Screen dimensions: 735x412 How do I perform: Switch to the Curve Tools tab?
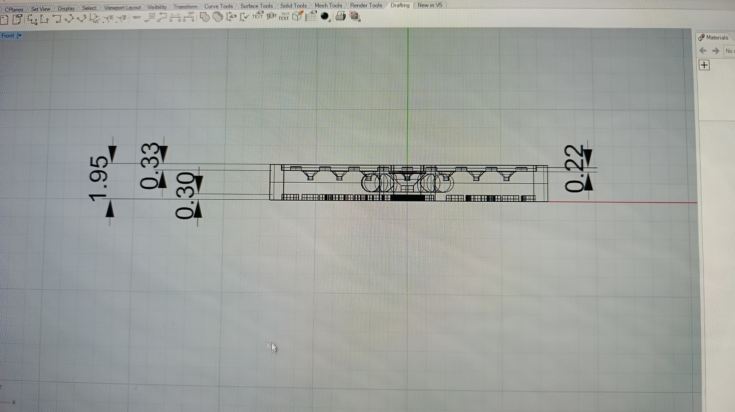[x=219, y=6]
